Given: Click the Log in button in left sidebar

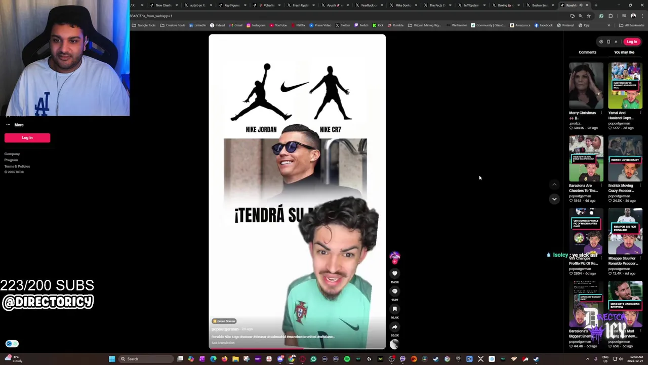Looking at the screenshot, I should tap(27, 138).
